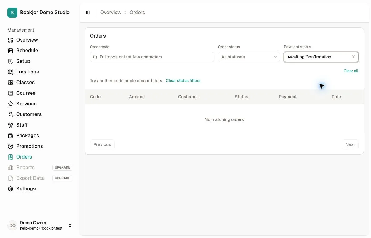Click the Bookjor Demo Studio name

click(x=45, y=13)
